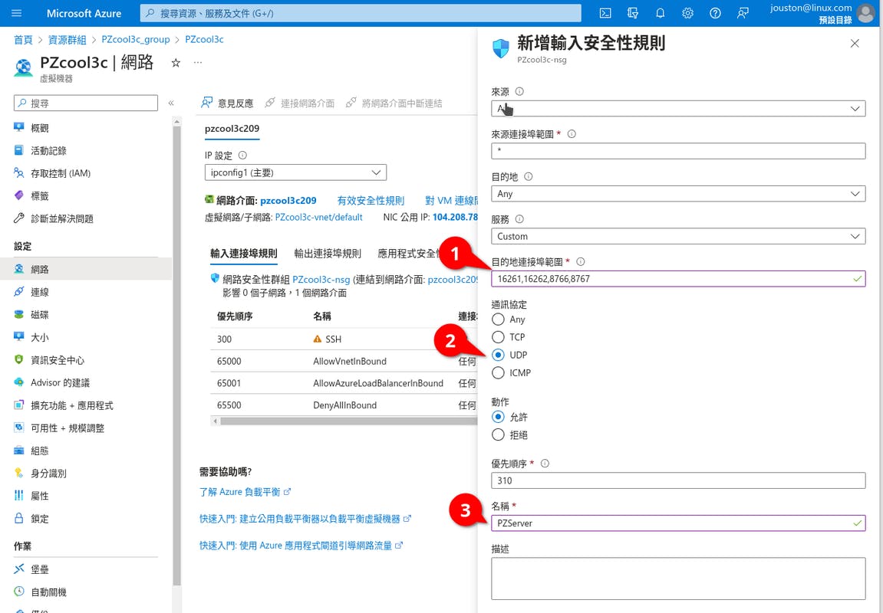Switch to the 輸出連接埠規則 tab
The width and height of the screenshot is (883, 613).
point(328,254)
